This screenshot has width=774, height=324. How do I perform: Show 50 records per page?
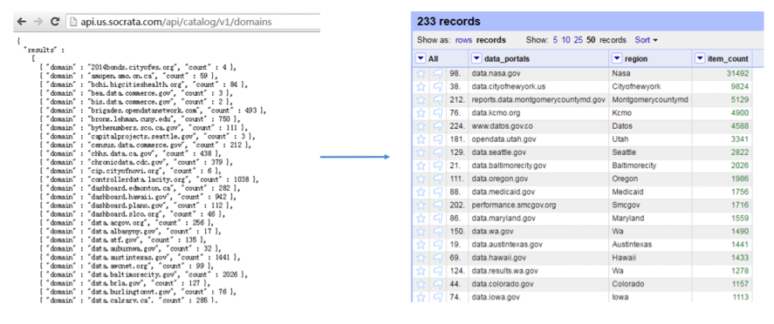(x=591, y=40)
